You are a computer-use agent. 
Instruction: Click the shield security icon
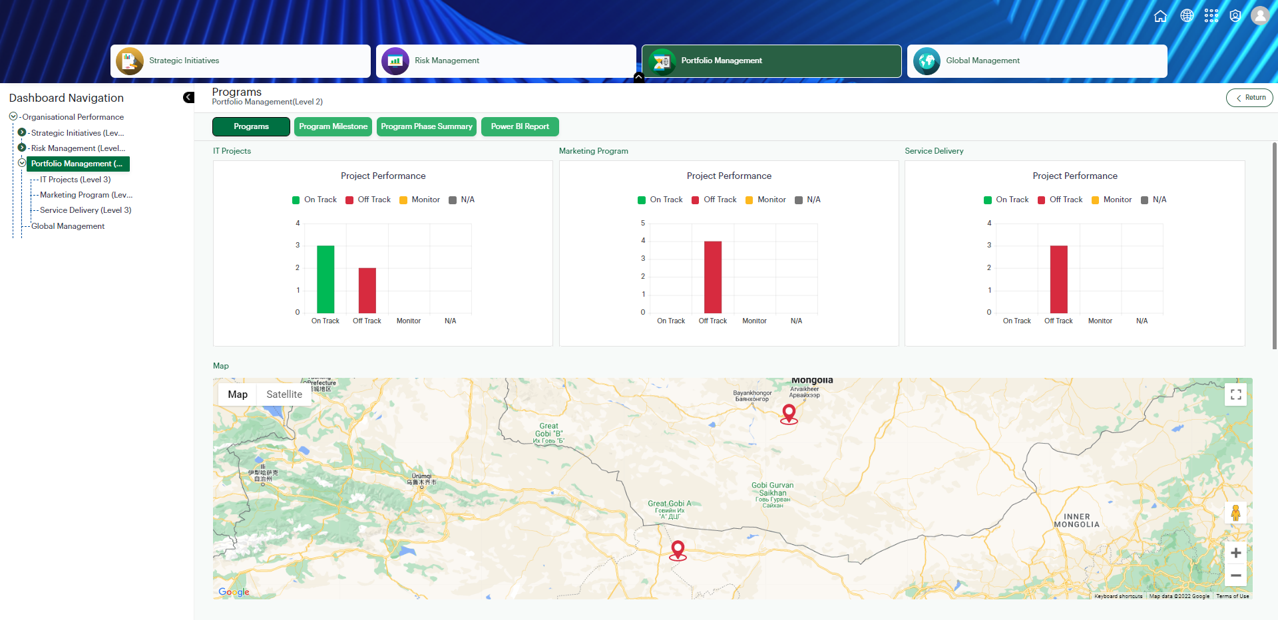click(x=1235, y=16)
